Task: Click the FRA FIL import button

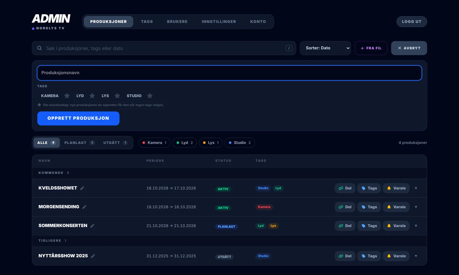Action: [x=371, y=48]
